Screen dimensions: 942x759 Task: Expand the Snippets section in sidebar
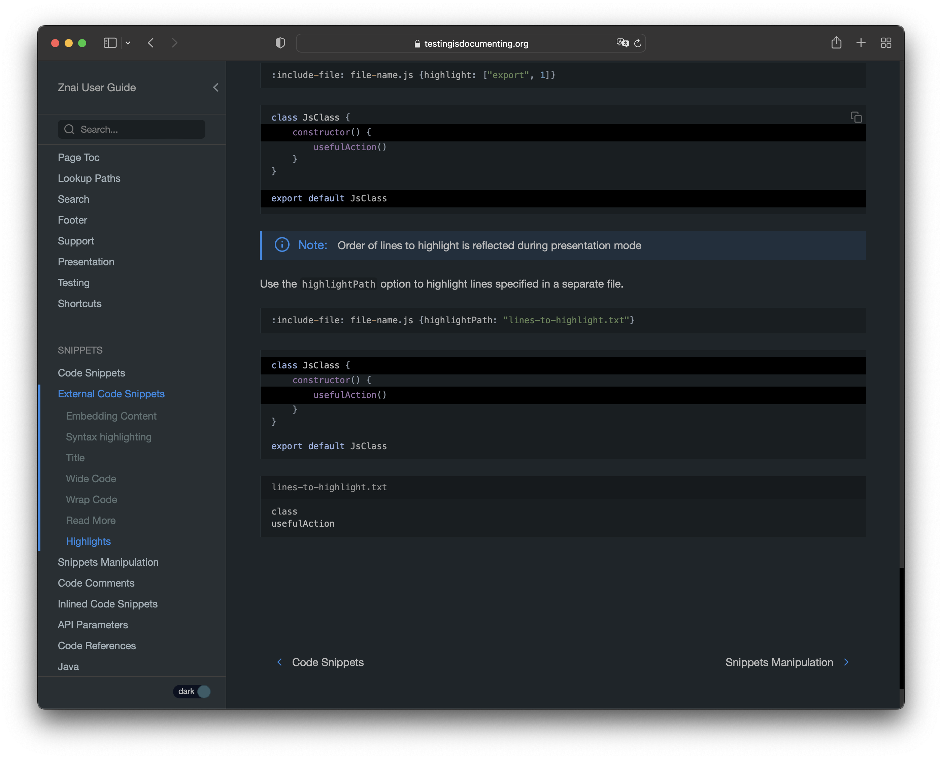coord(80,350)
